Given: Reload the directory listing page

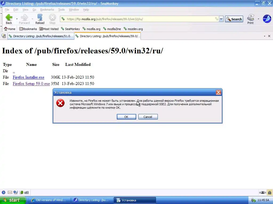Looking at the screenshot, I should pos(40,19).
